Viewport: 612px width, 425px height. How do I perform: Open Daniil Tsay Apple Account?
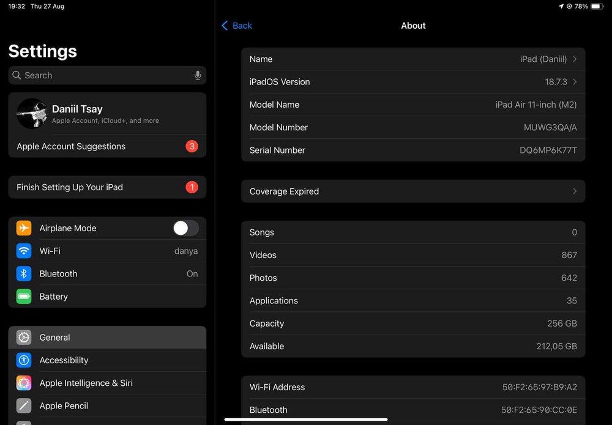click(107, 114)
